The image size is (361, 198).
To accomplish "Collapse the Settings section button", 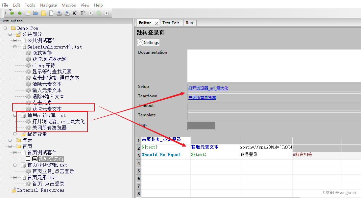I will (x=148, y=42).
